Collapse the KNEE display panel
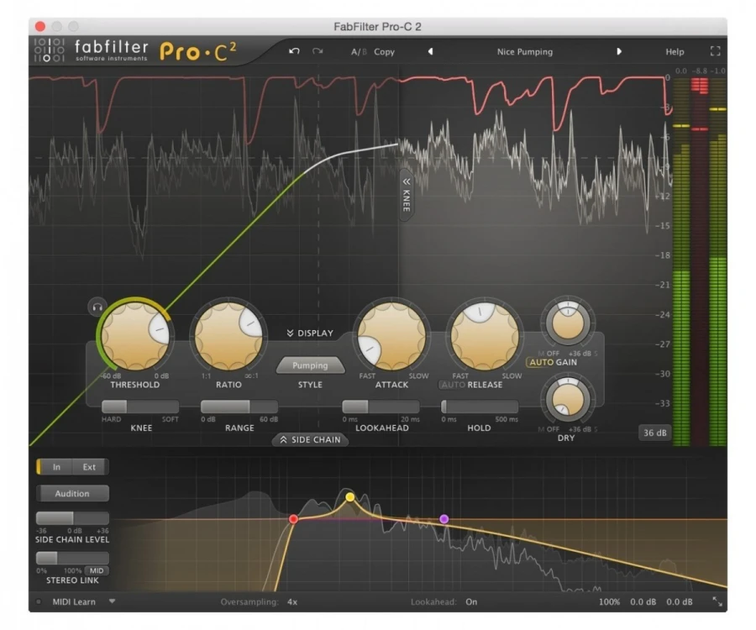This screenshot has height=630, width=756. 407,195
